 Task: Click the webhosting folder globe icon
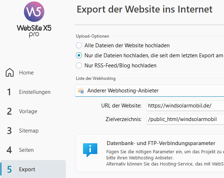(81, 91)
